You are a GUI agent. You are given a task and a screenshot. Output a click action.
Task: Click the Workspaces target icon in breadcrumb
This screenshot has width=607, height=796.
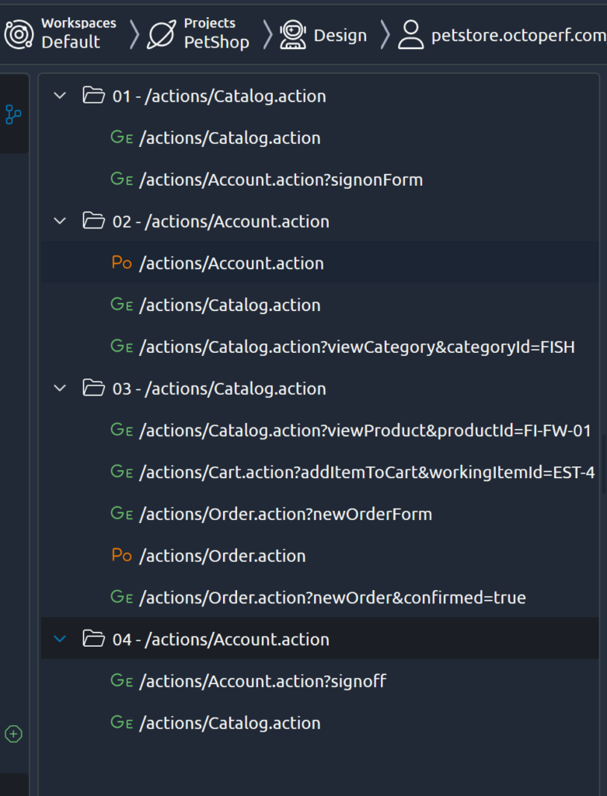click(x=19, y=34)
